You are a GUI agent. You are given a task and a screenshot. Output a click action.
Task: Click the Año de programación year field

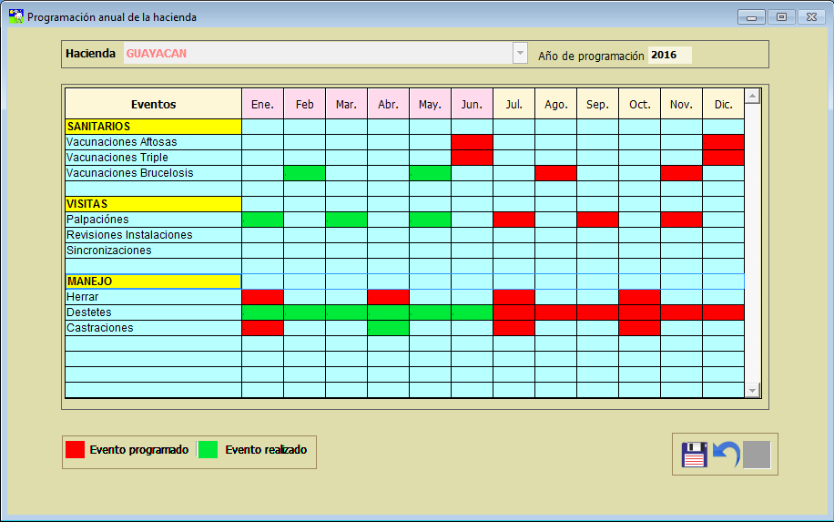669,55
